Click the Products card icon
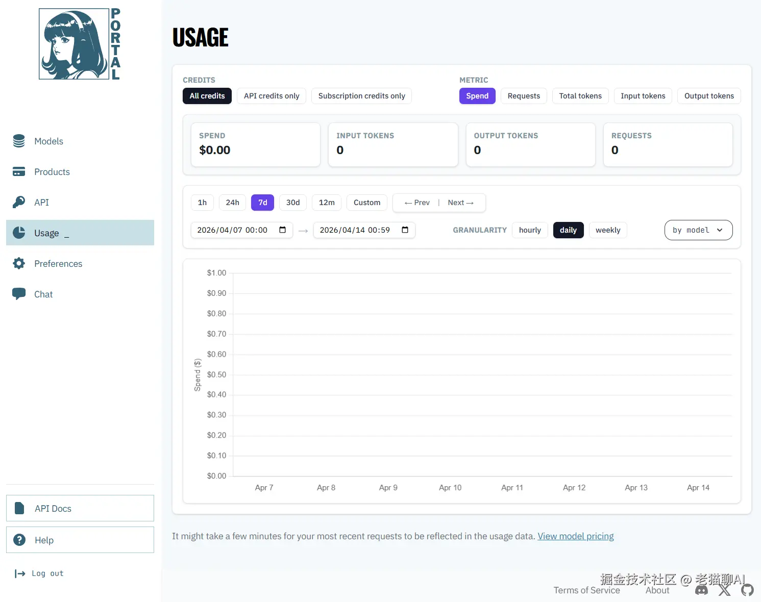Image resolution: width=761 pixels, height=602 pixels. click(x=19, y=172)
